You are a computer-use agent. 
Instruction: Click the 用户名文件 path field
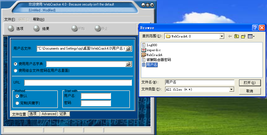[x=81, y=48]
